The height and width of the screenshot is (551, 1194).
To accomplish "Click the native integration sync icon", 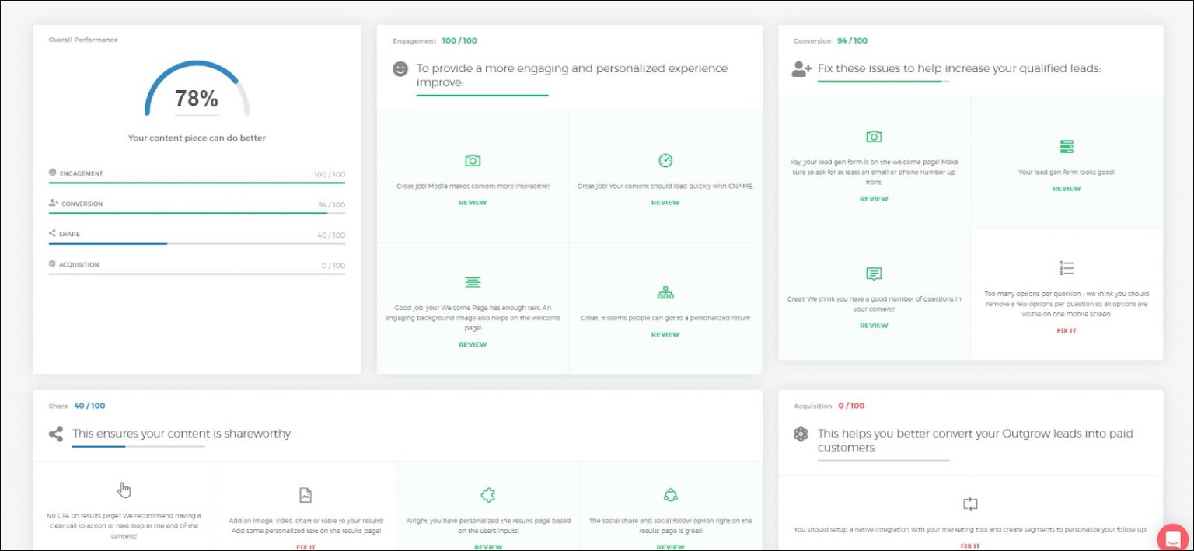I will [x=970, y=504].
